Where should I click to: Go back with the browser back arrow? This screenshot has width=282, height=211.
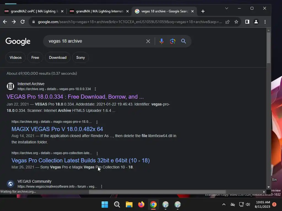click(x=5, y=22)
